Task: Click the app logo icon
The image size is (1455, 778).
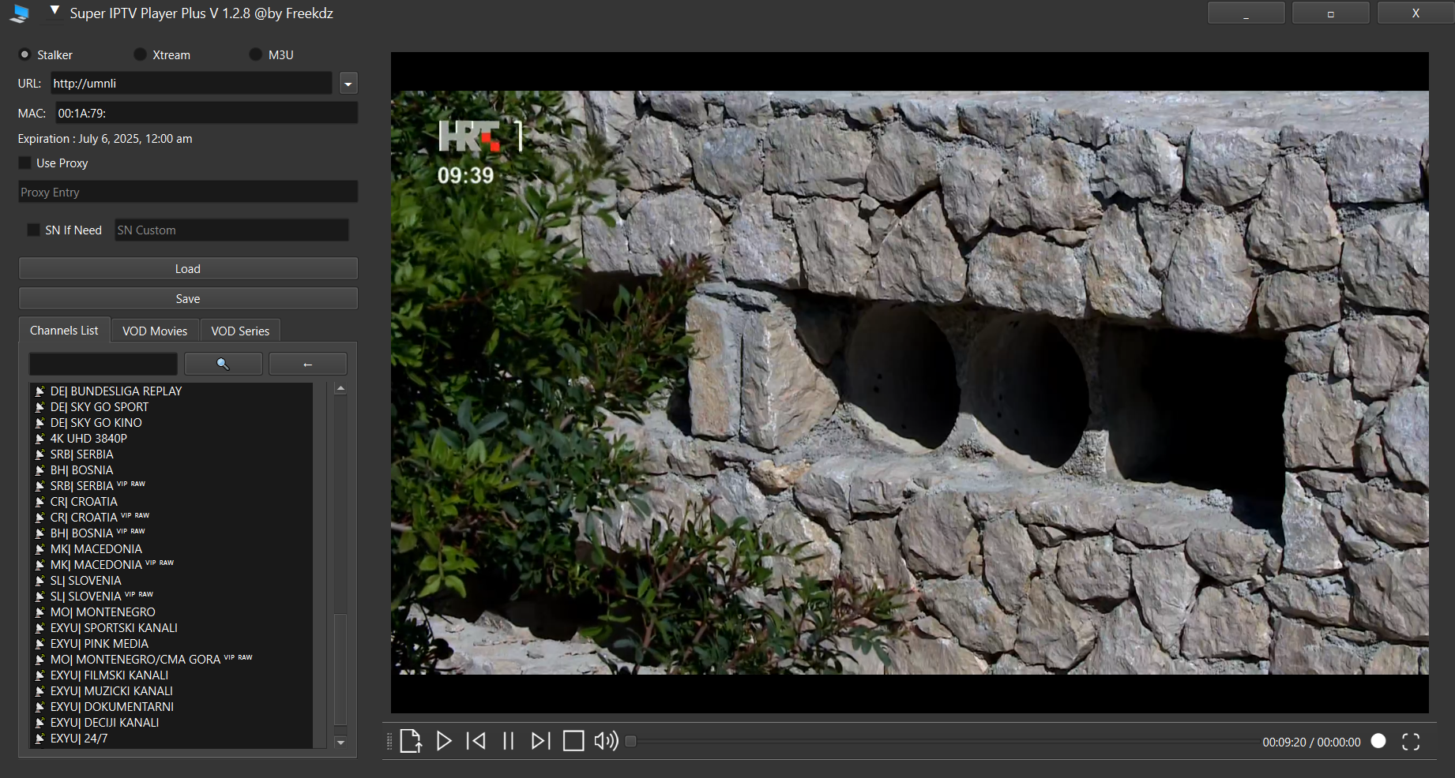Action: [21, 13]
